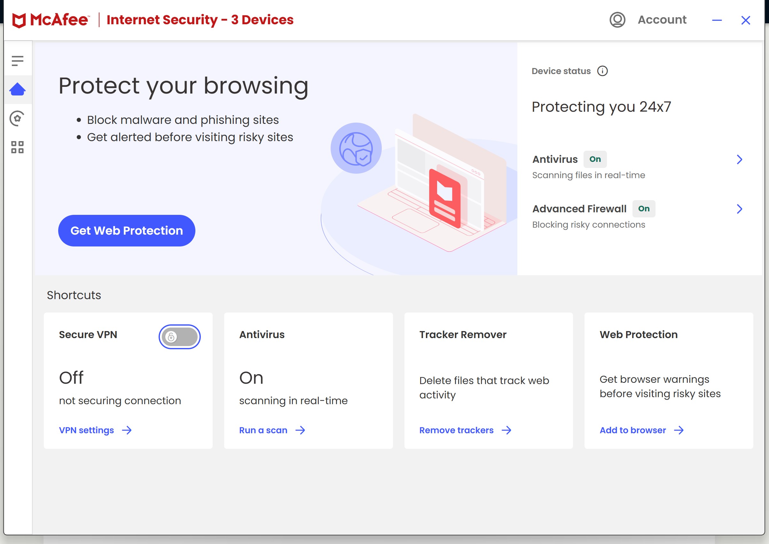Click 'Get browser warnings before visiting risky sites'
The image size is (769, 544).
660,386
